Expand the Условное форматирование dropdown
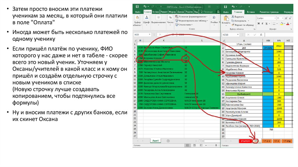This screenshot has width=298, height=167. 207,17
